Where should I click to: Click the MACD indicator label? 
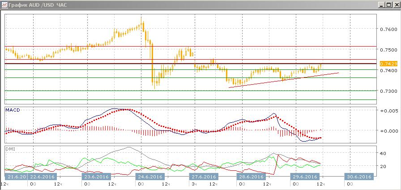click(x=13, y=110)
